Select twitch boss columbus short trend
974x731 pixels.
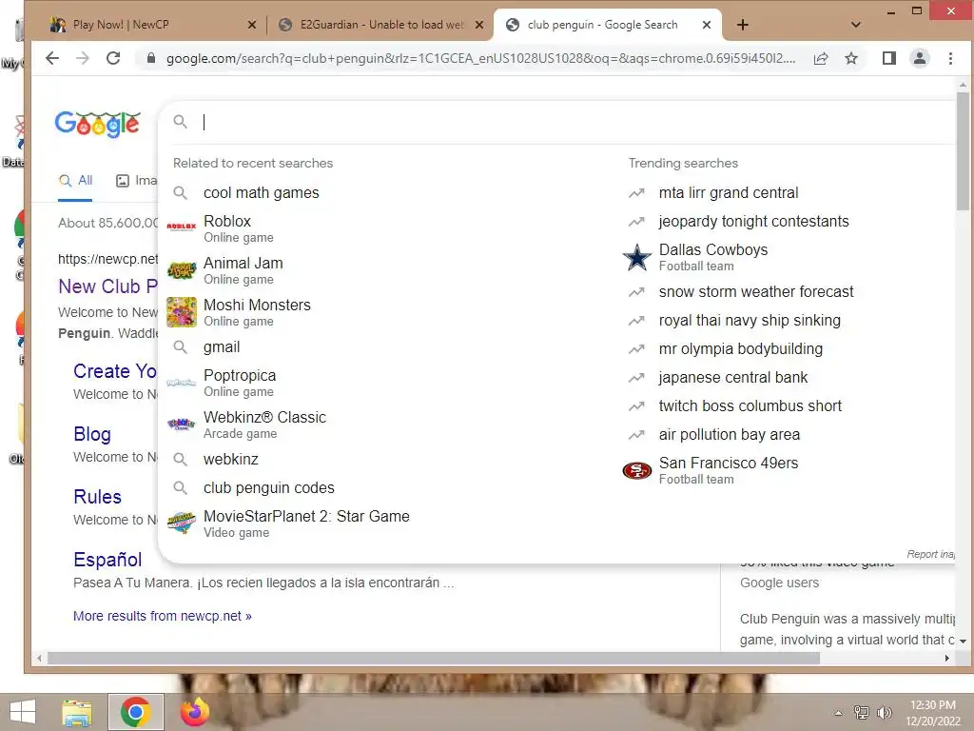pos(750,405)
